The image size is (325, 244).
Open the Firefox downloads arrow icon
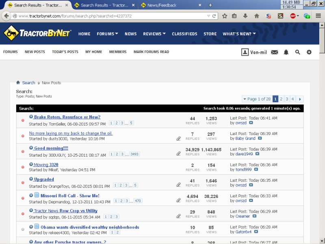tap(245, 16)
